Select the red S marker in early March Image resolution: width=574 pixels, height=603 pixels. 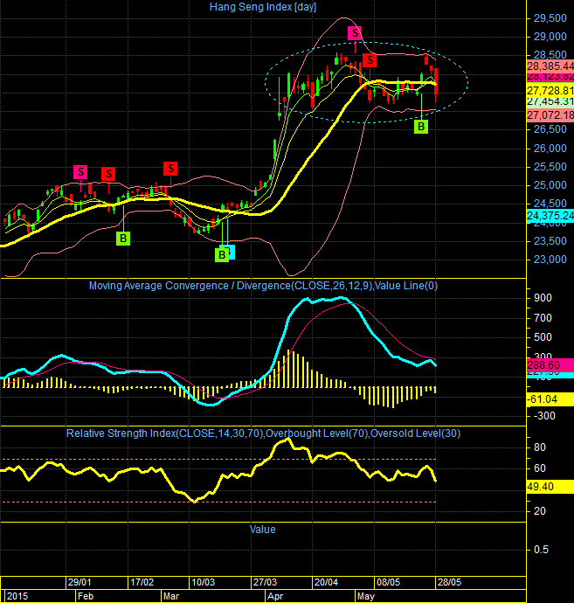coord(170,169)
